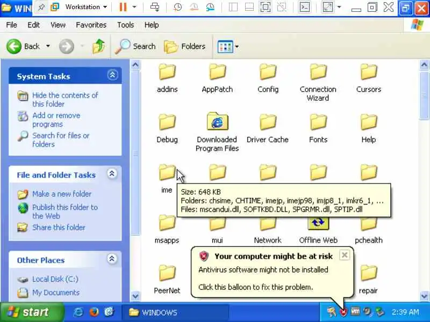Image resolution: width=430 pixels, height=322 pixels.
Task: Click the sidebar scroll up arrow
Action: click(135, 65)
